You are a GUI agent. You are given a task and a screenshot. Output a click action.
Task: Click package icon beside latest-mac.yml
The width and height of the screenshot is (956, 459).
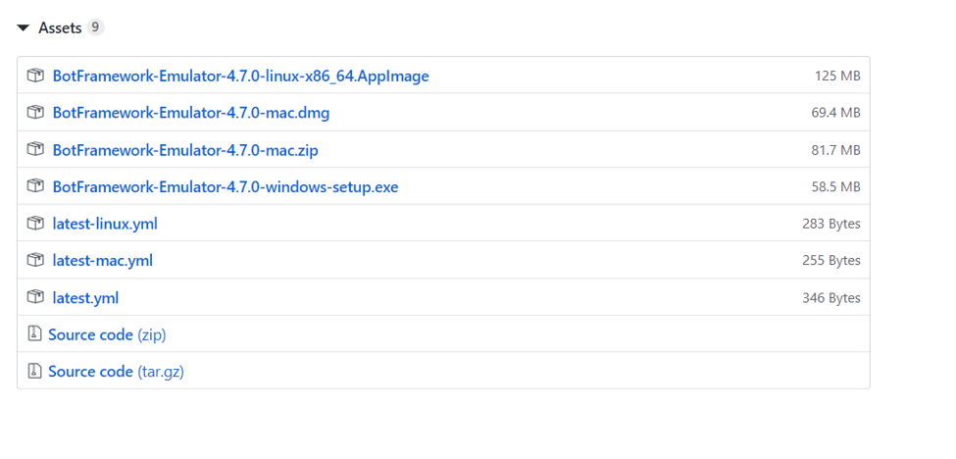coord(36,260)
